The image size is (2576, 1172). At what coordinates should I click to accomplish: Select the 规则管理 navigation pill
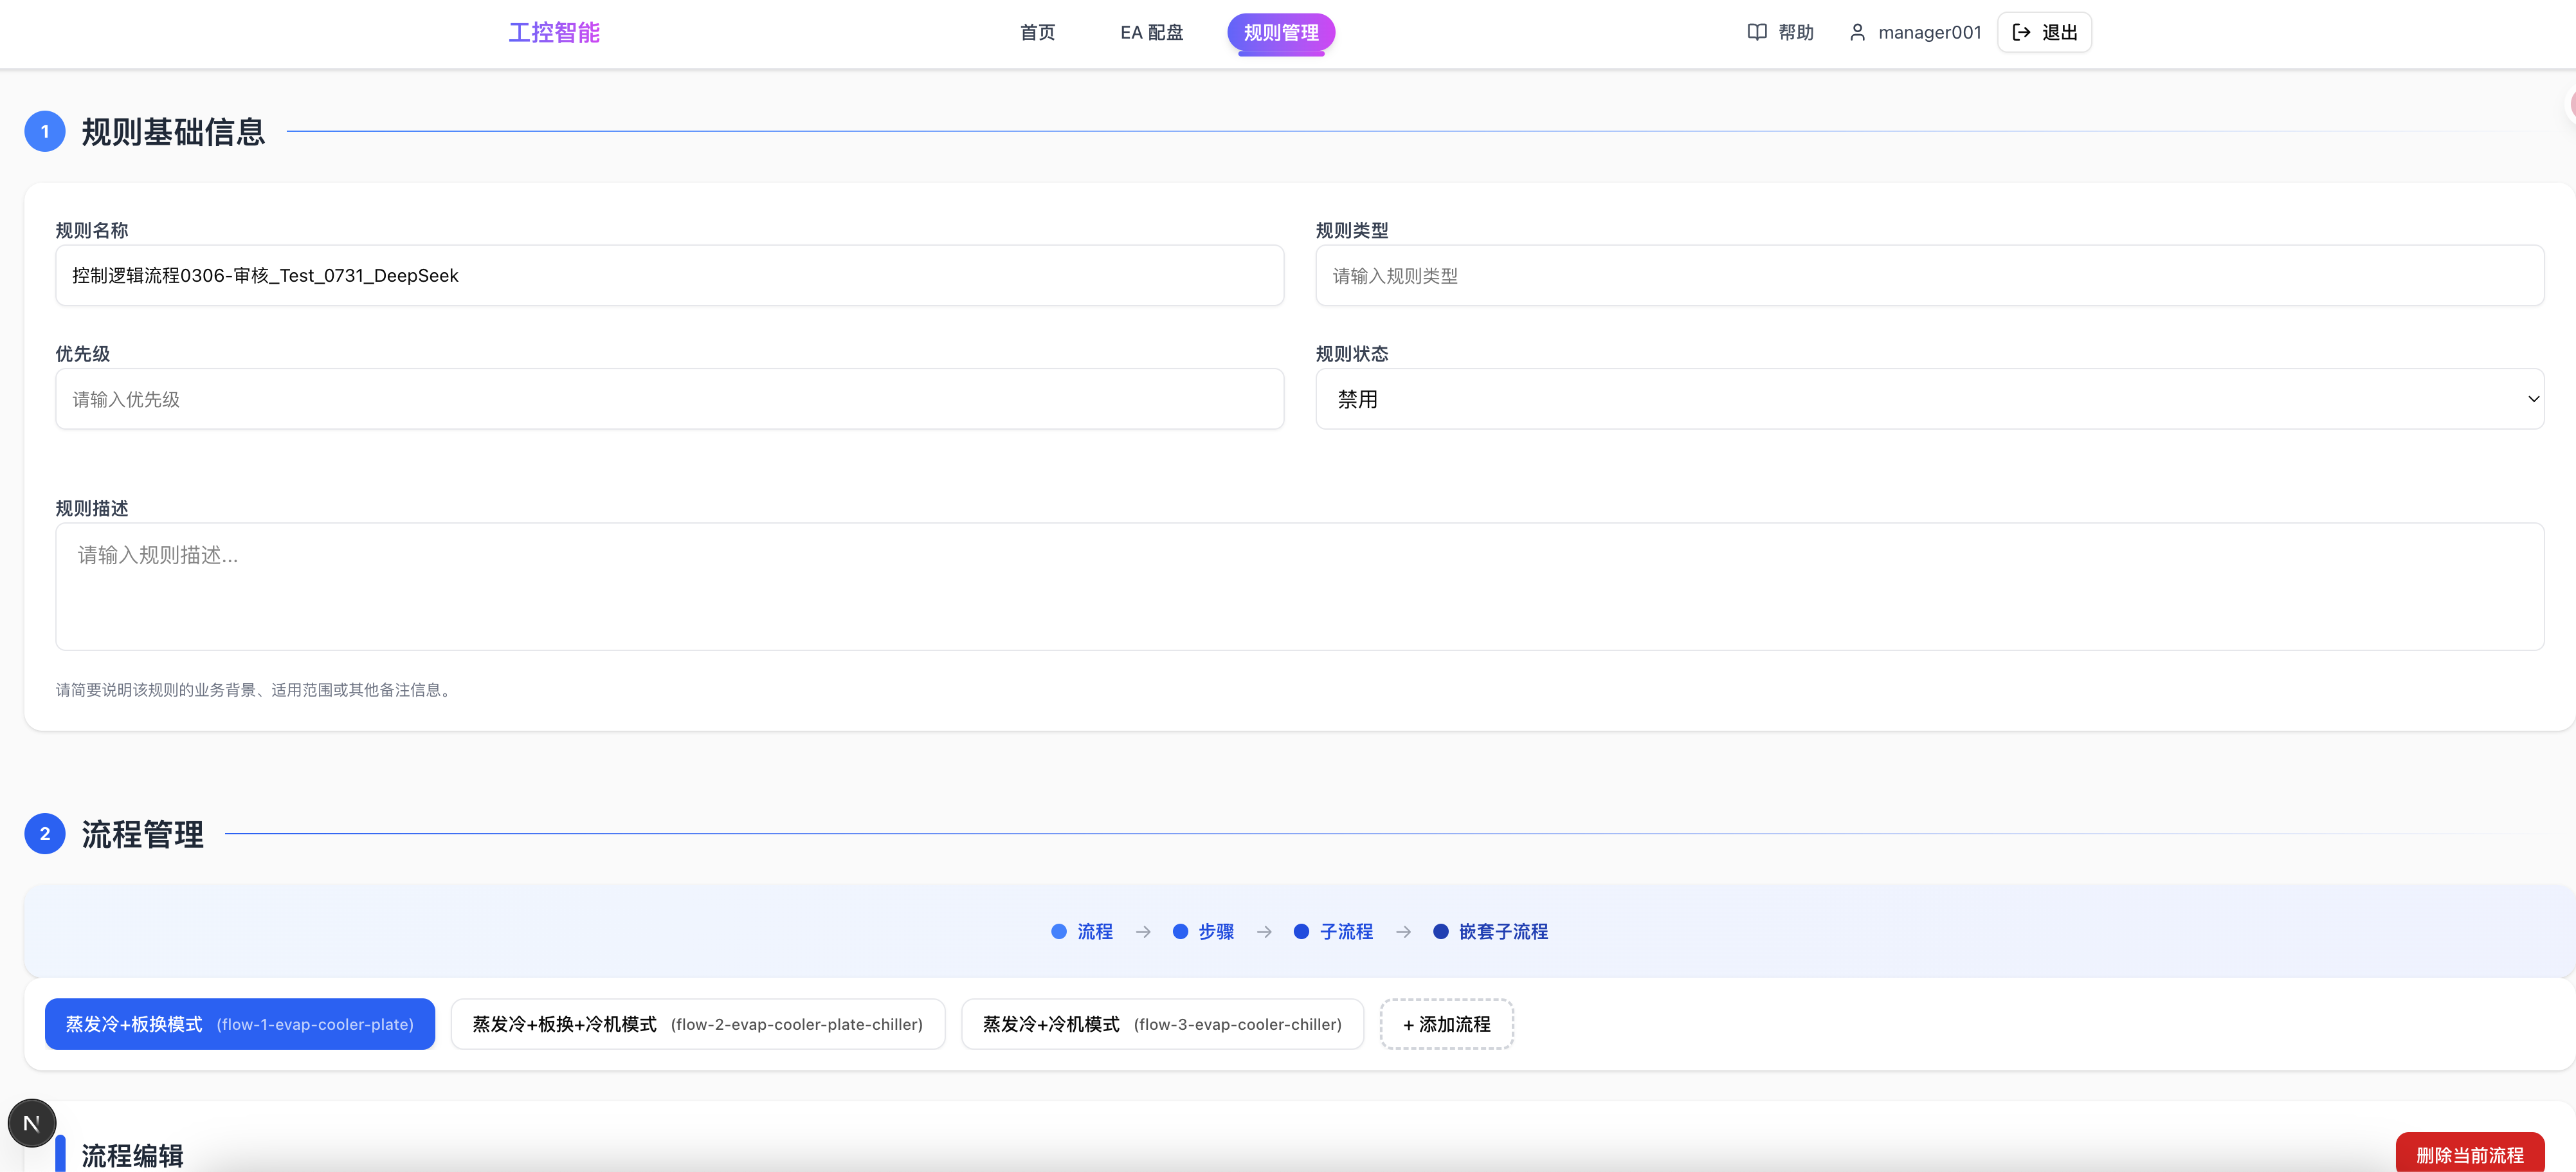point(1281,32)
